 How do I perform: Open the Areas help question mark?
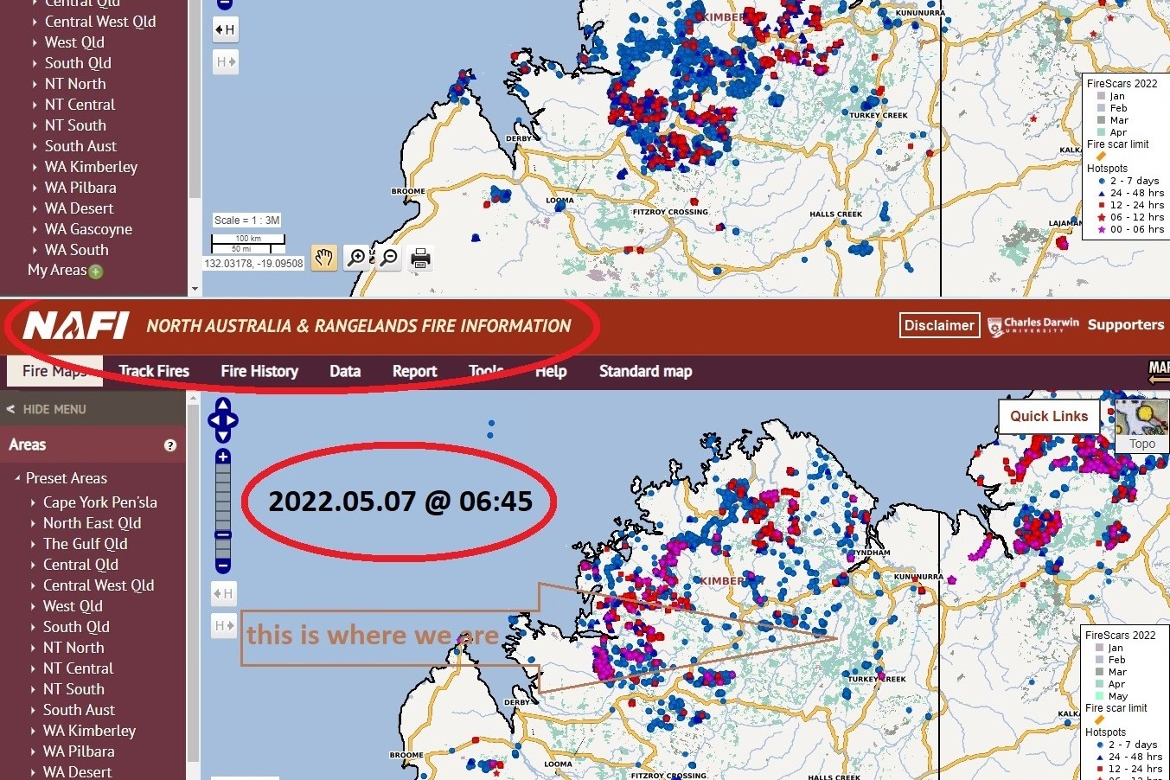[170, 445]
